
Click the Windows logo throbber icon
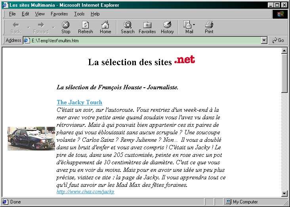[280, 14]
